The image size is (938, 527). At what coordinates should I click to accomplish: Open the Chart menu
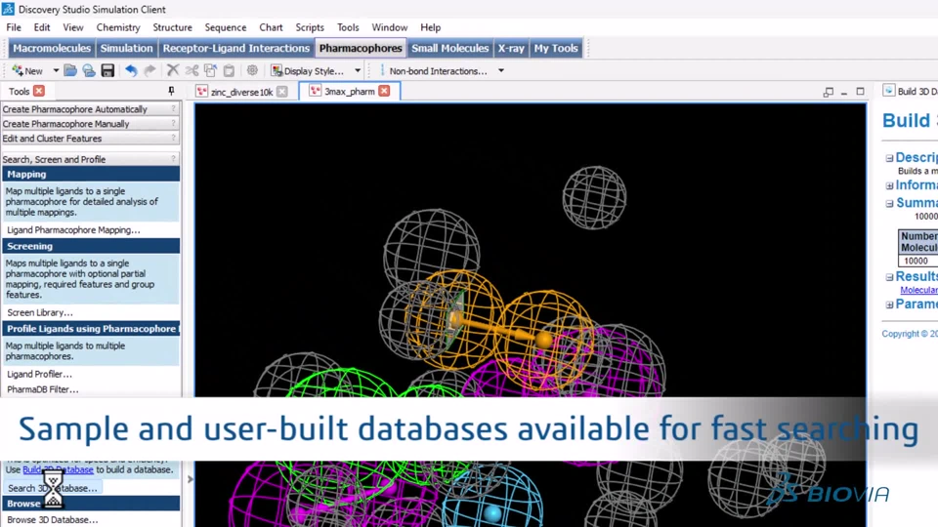coord(271,27)
